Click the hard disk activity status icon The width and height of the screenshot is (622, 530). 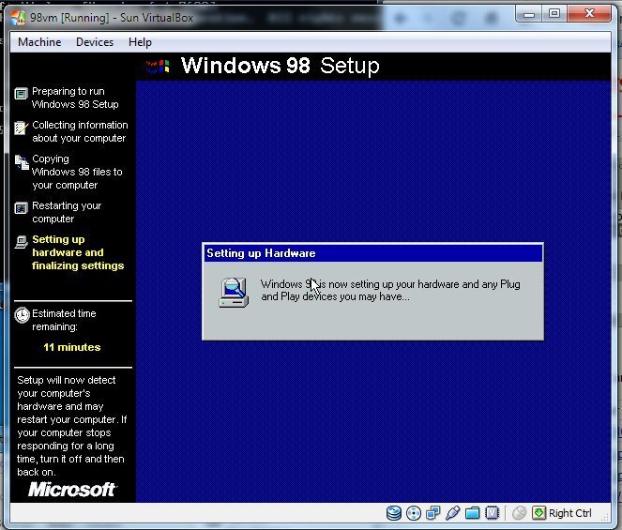tap(393, 513)
